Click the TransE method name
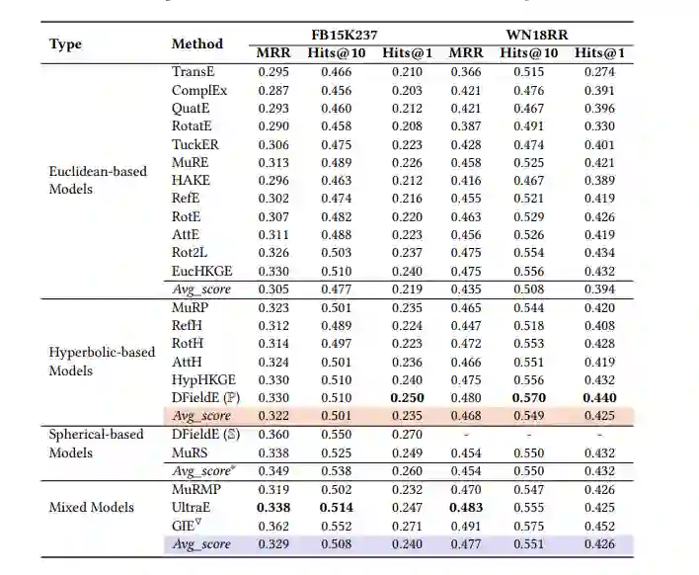Image resolution: width=699 pixels, height=575 pixels. pos(193,71)
